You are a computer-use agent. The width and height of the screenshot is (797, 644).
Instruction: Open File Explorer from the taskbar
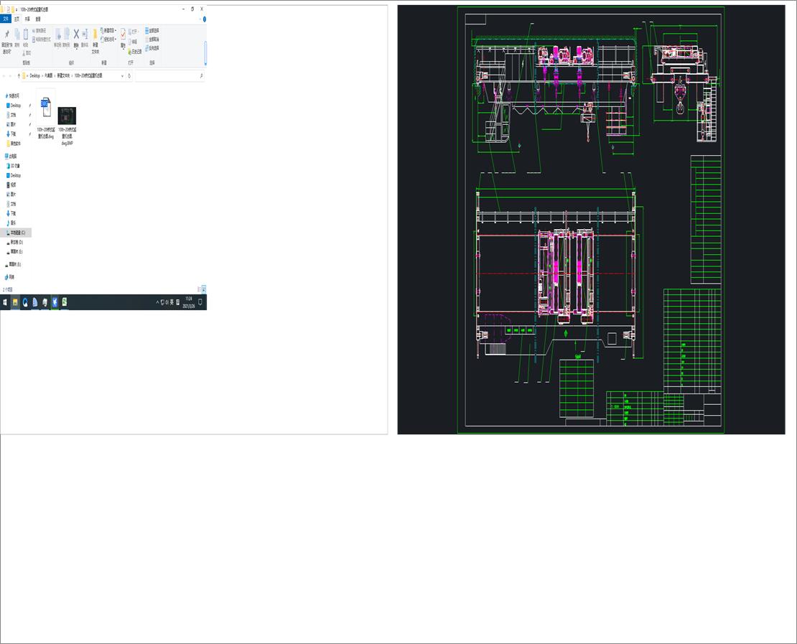pos(15,302)
